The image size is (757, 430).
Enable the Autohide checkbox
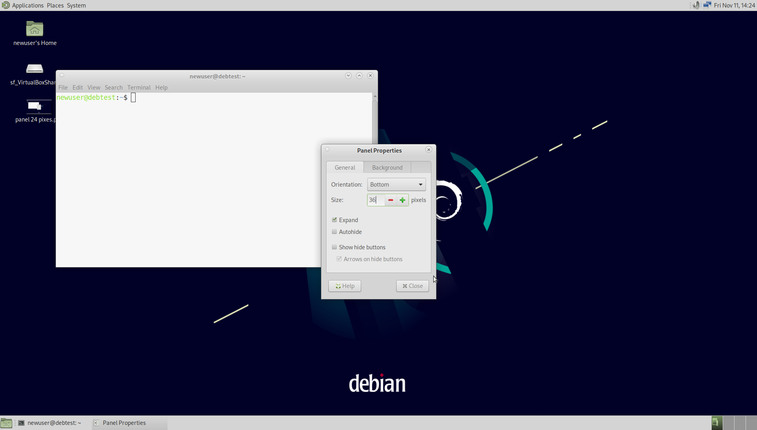tap(334, 232)
